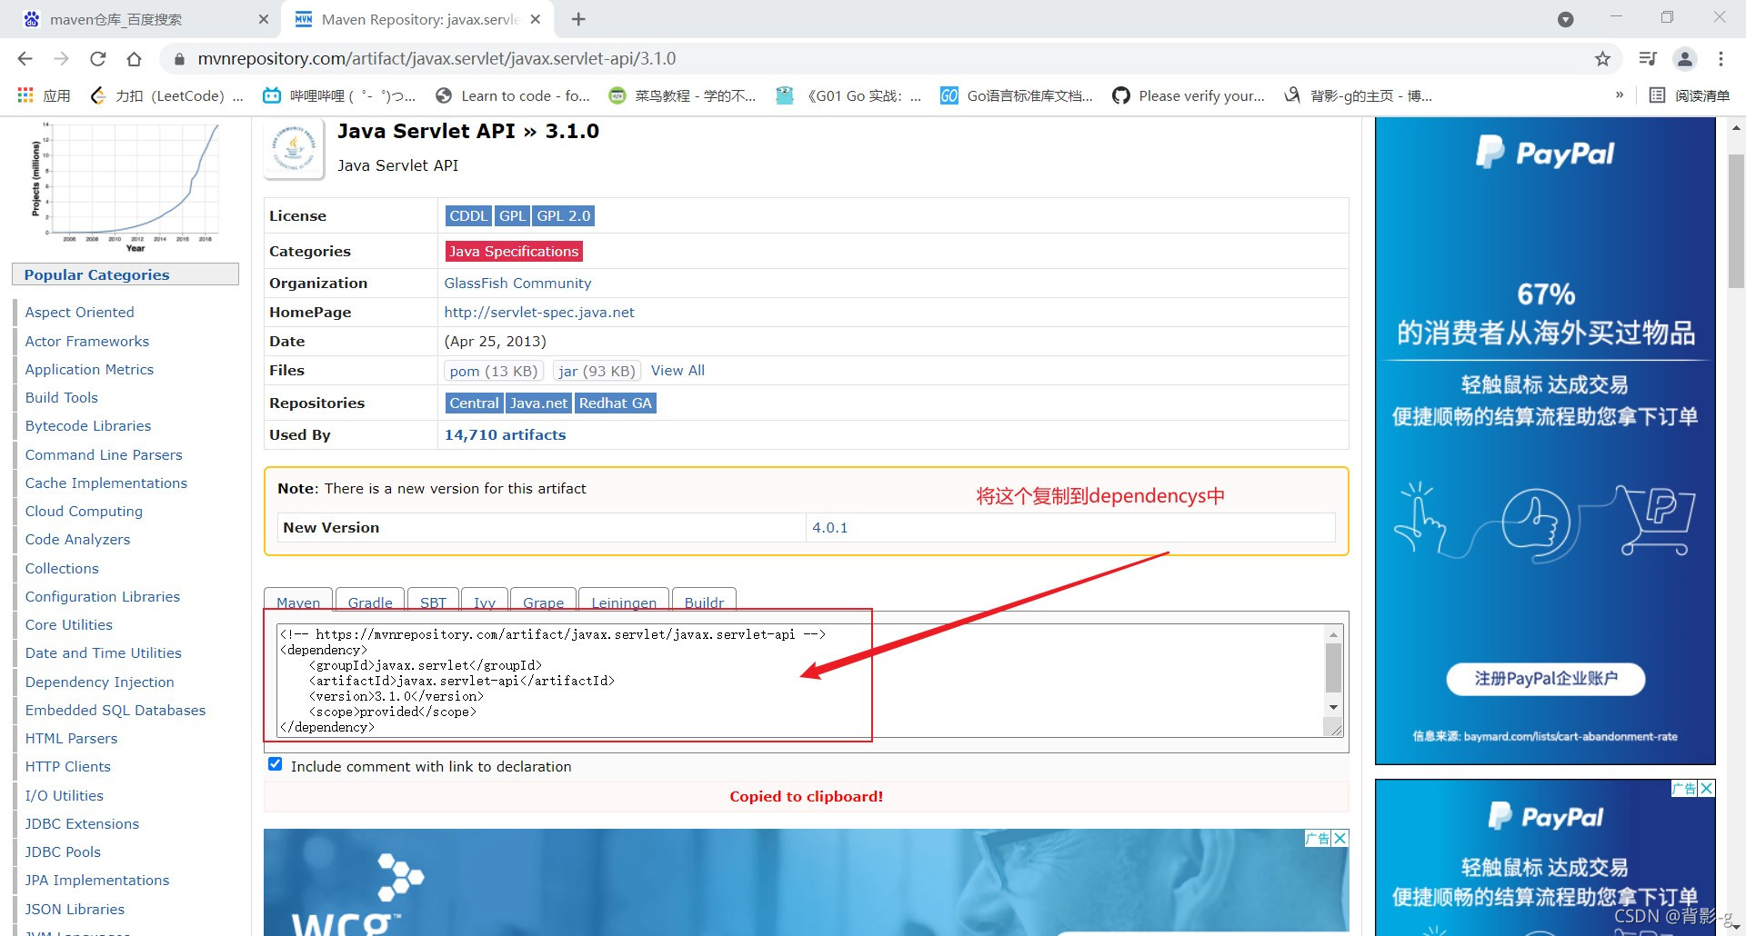Click the 注册PayPal企业账户 ad button
Viewport: 1746px width, 936px height.
pos(1545,679)
